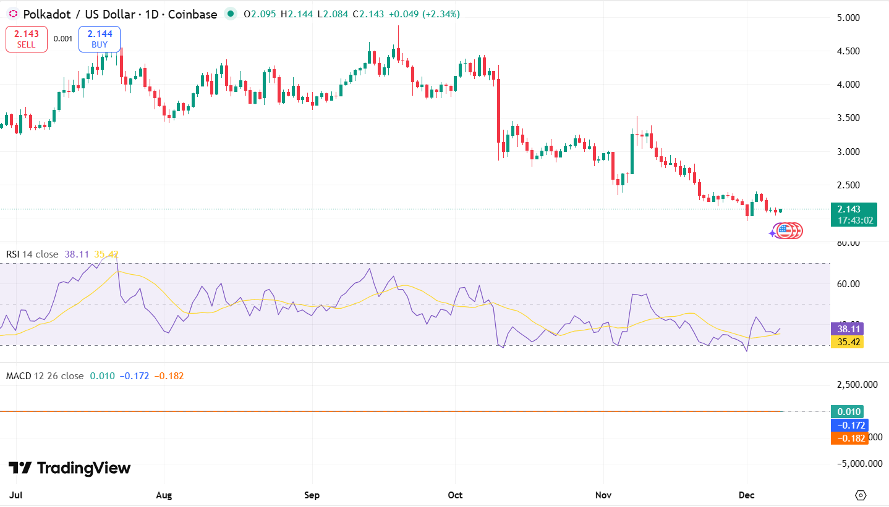This screenshot has width=889, height=507.
Task: Click the TradingView logo
Action: [69, 468]
